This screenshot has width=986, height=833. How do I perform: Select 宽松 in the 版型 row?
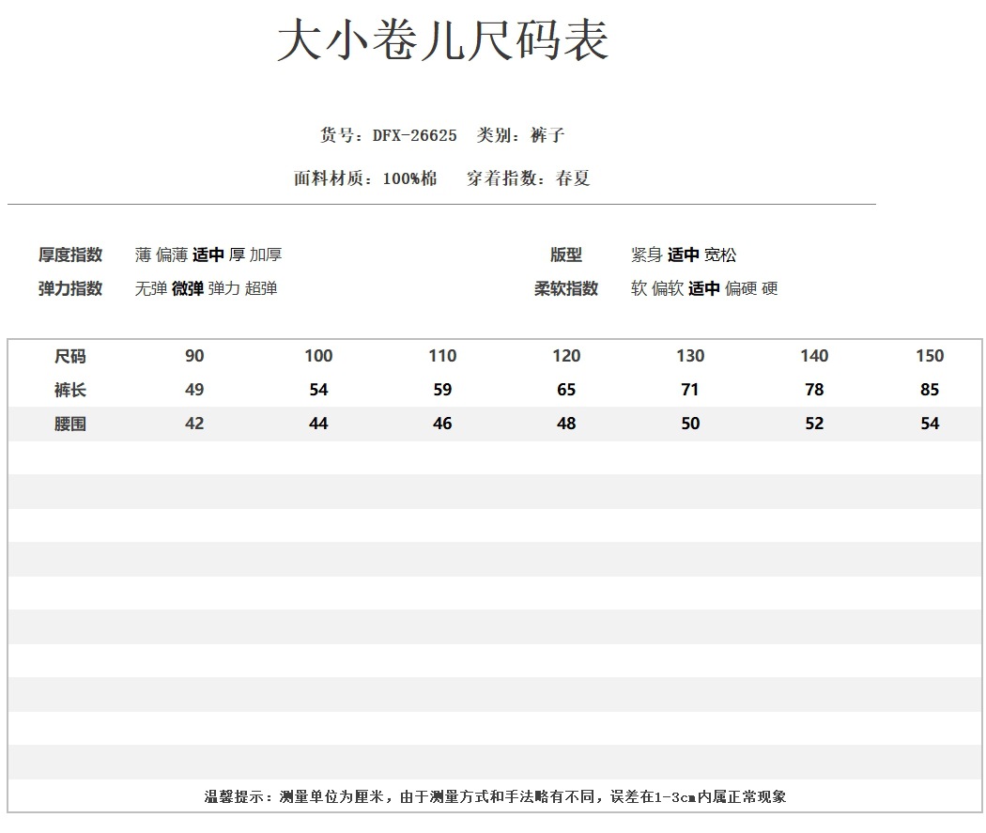pyautogui.click(x=720, y=255)
